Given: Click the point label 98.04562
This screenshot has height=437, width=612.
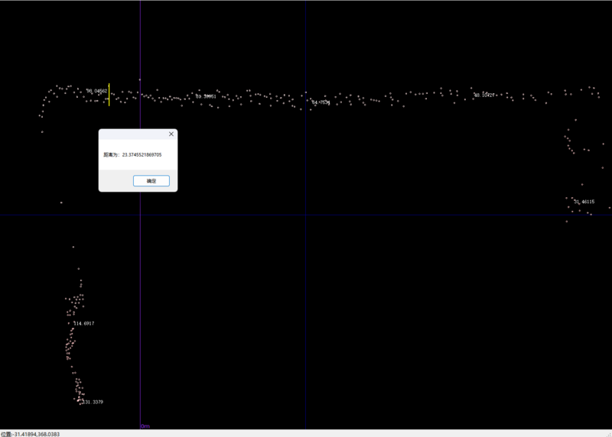Looking at the screenshot, I should 97,91.
